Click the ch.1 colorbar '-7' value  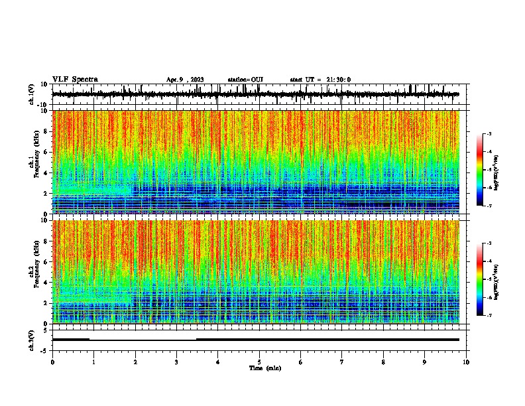tap(489, 206)
